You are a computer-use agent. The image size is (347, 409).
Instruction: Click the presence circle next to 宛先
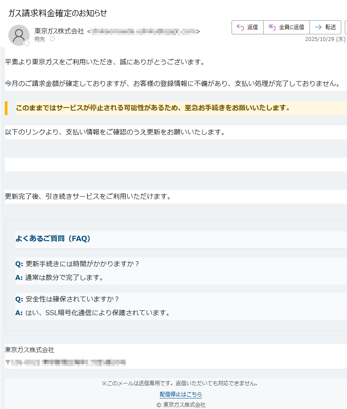pyautogui.click(x=52, y=39)
